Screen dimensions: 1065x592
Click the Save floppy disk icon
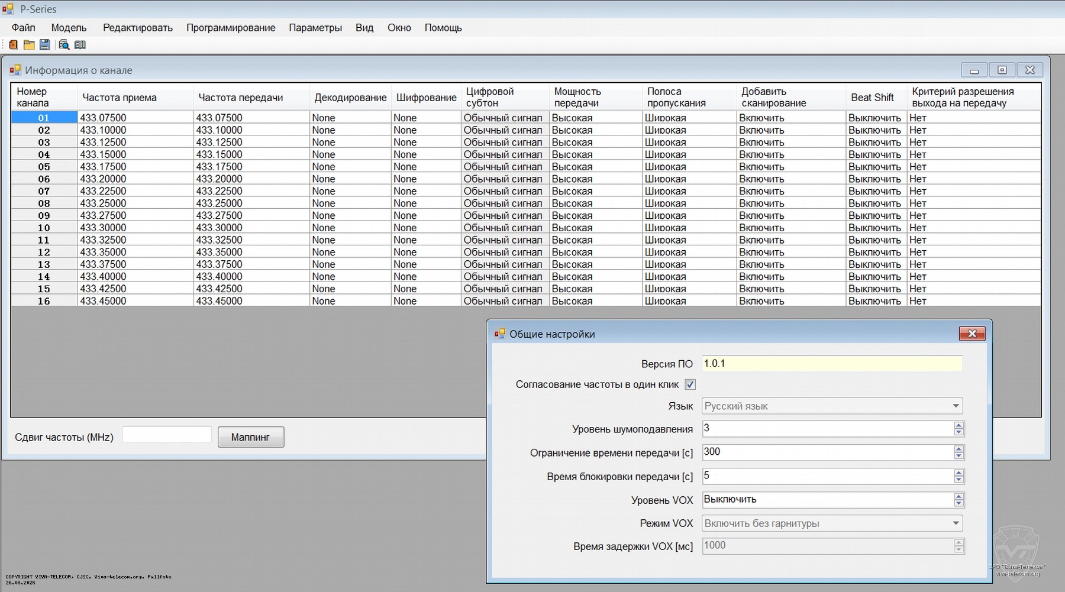click(45, 45)
